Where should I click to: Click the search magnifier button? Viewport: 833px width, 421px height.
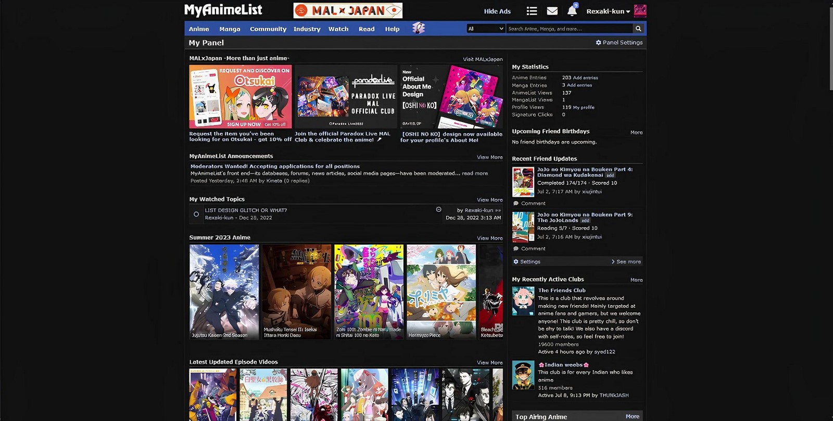pyautogui.click(x=638, y=29)
